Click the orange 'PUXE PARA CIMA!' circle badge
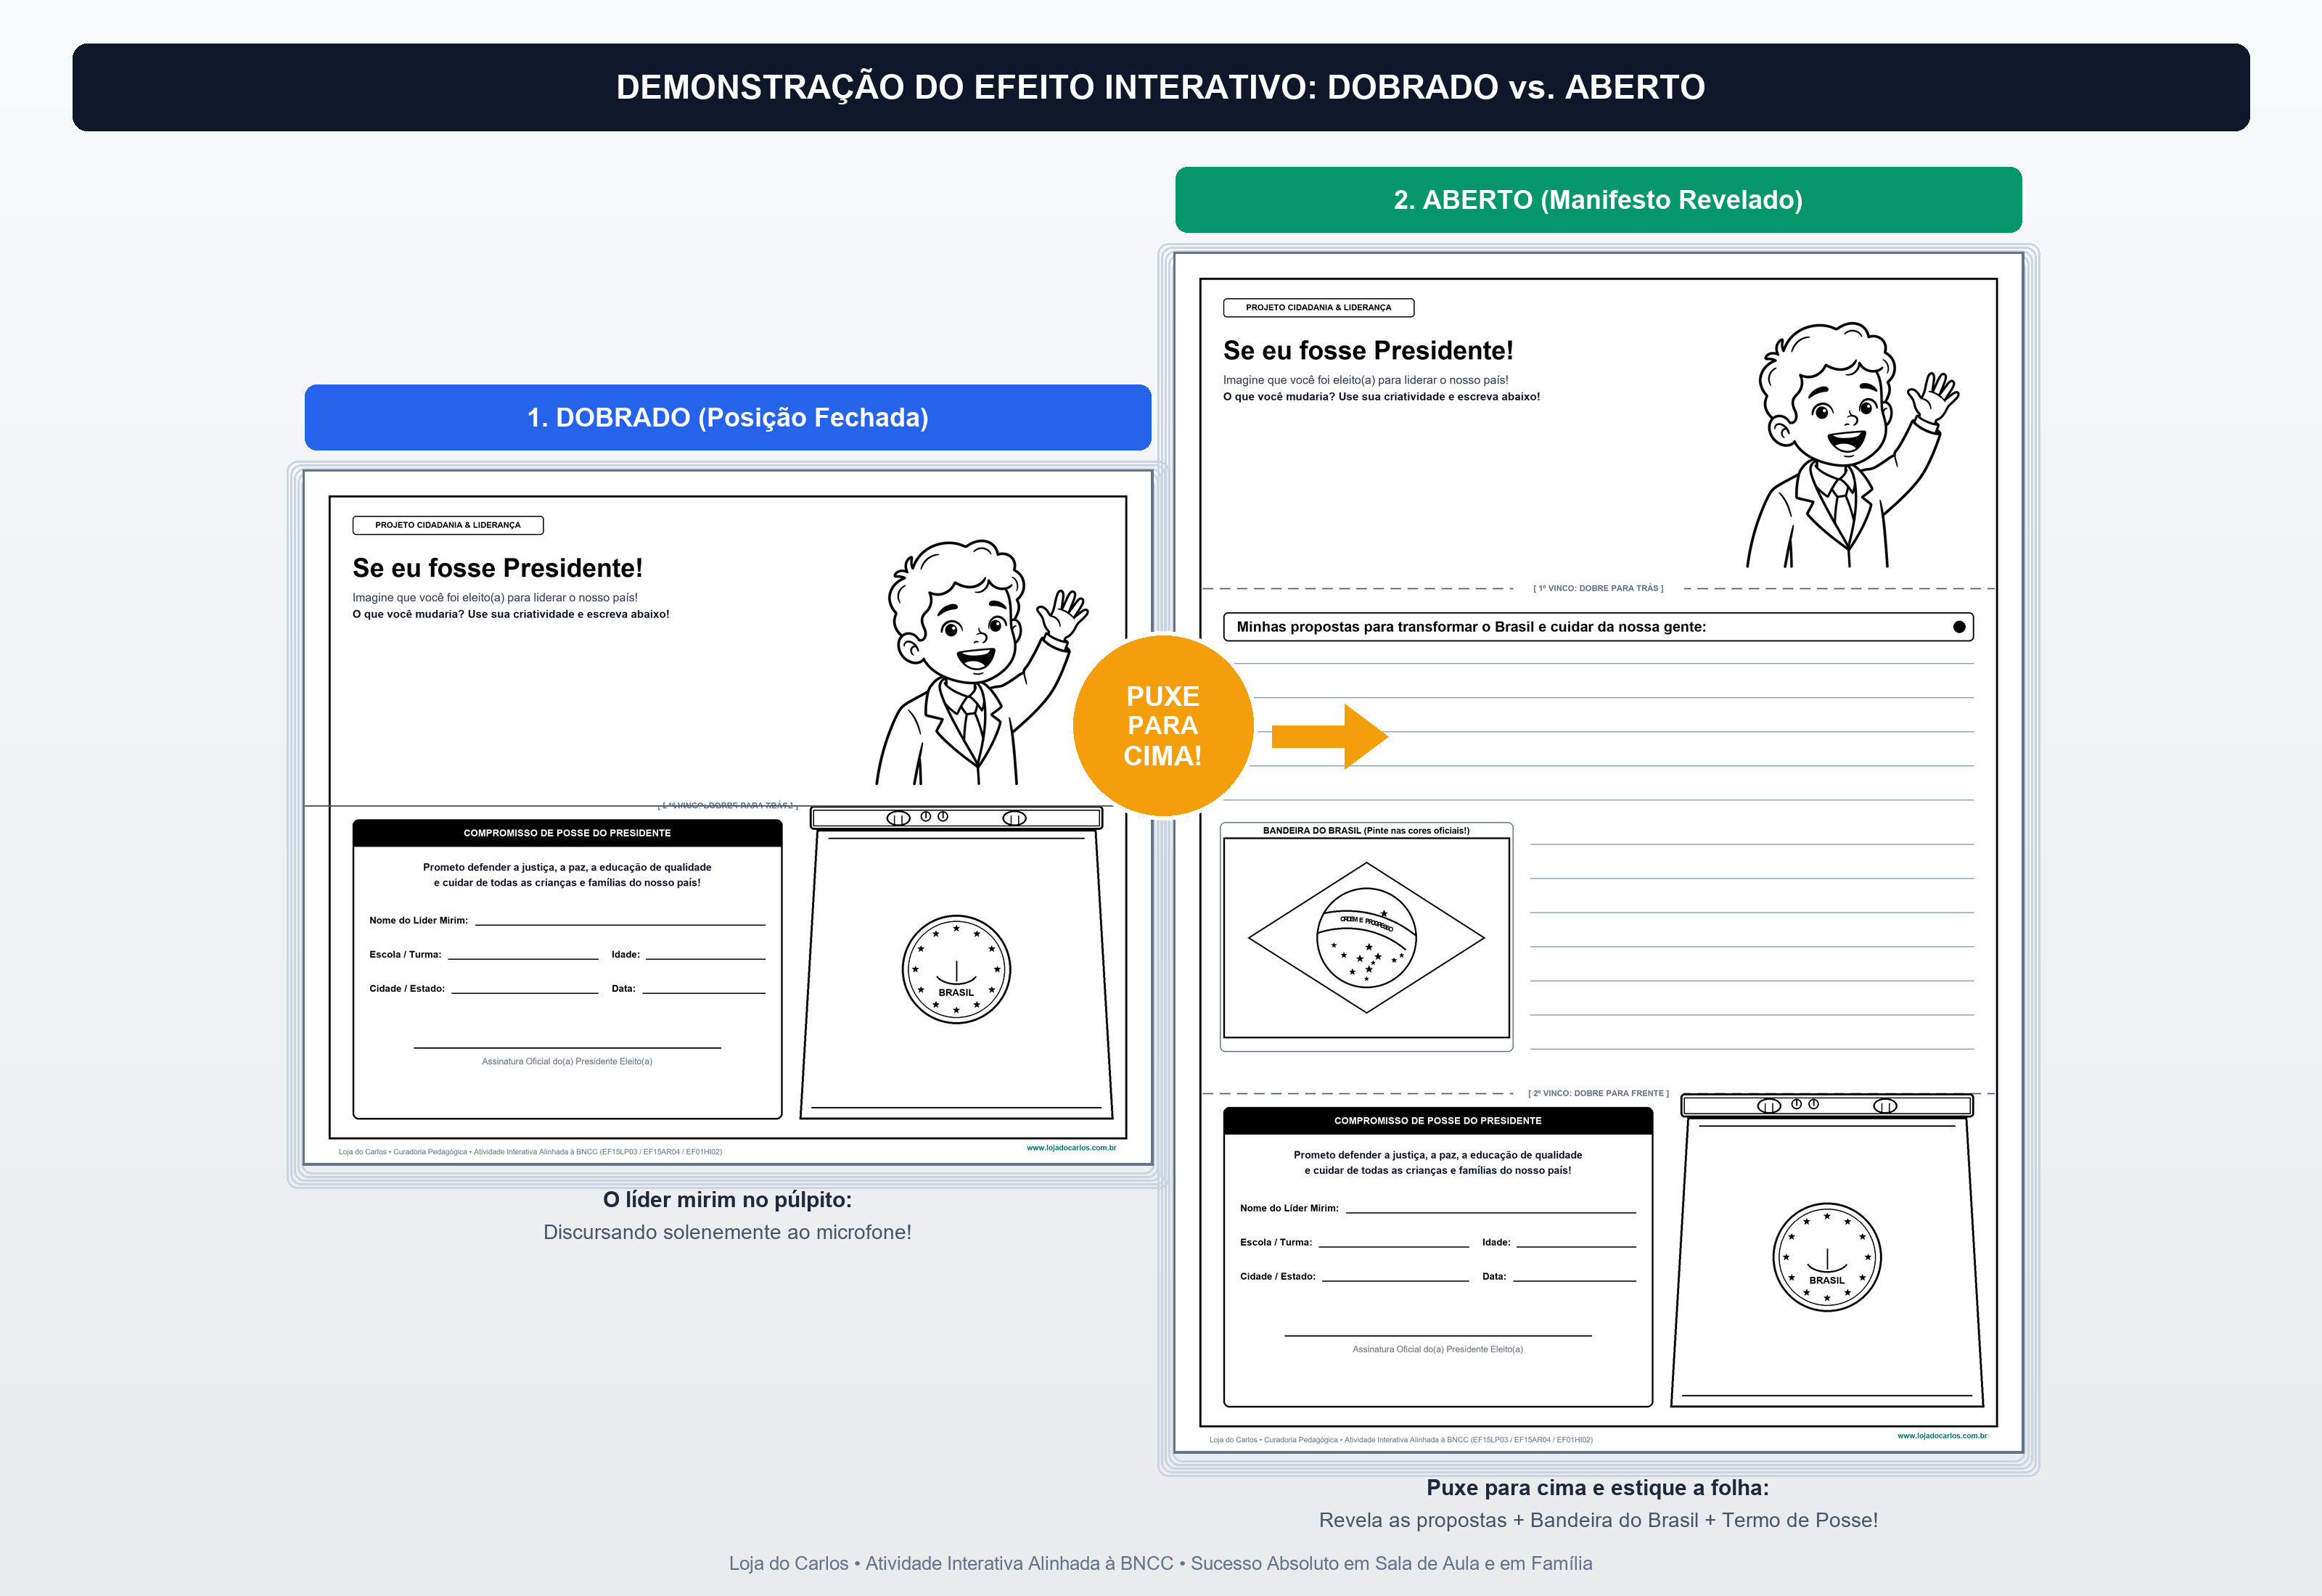 [1162, 726]
